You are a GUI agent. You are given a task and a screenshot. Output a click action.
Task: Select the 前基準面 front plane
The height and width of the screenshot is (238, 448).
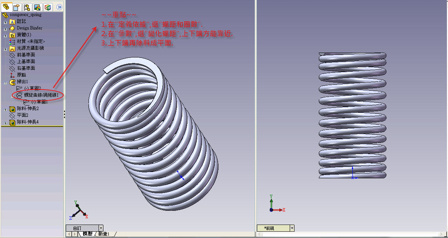(26, 55)
